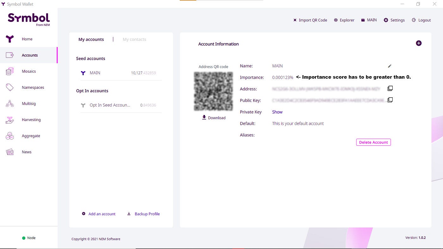Open Aggregate circles icon
The height and width of the screenshot is (249, 443).
point(10,136)
